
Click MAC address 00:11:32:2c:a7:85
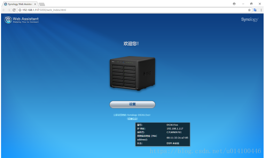click(177, 138)
